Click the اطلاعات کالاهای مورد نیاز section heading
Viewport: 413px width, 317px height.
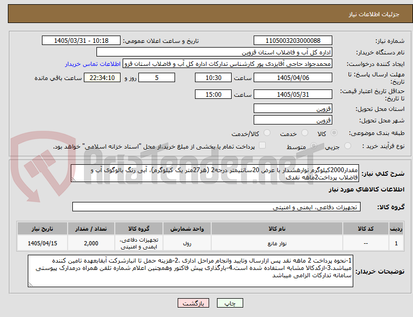(366, 189)
